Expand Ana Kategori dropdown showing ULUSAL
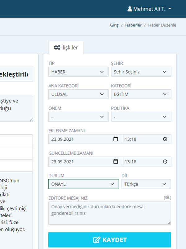The width and height of the screenshot is (186, 249). tap(78, 94)
